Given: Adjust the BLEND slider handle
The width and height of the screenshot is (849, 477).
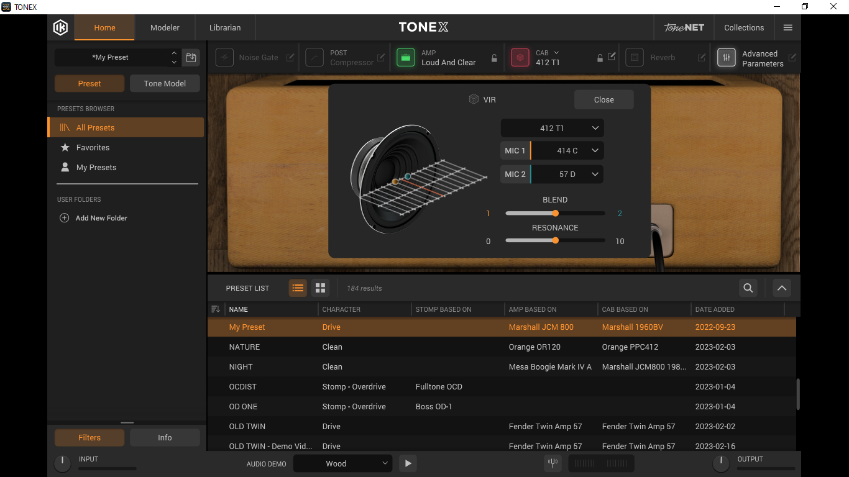Looking at the screenshot, I should coord(556,213).
